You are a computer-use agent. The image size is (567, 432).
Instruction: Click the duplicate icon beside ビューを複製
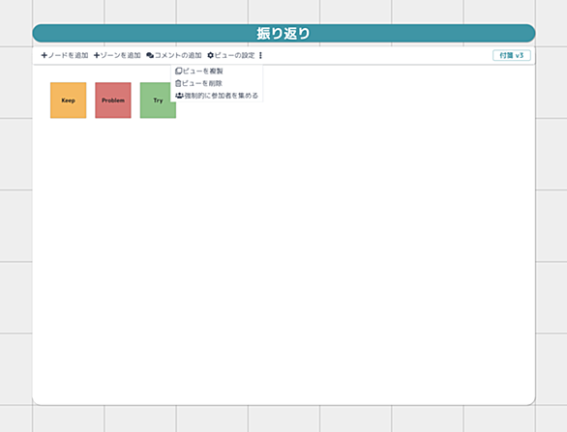tap(178, 72)
